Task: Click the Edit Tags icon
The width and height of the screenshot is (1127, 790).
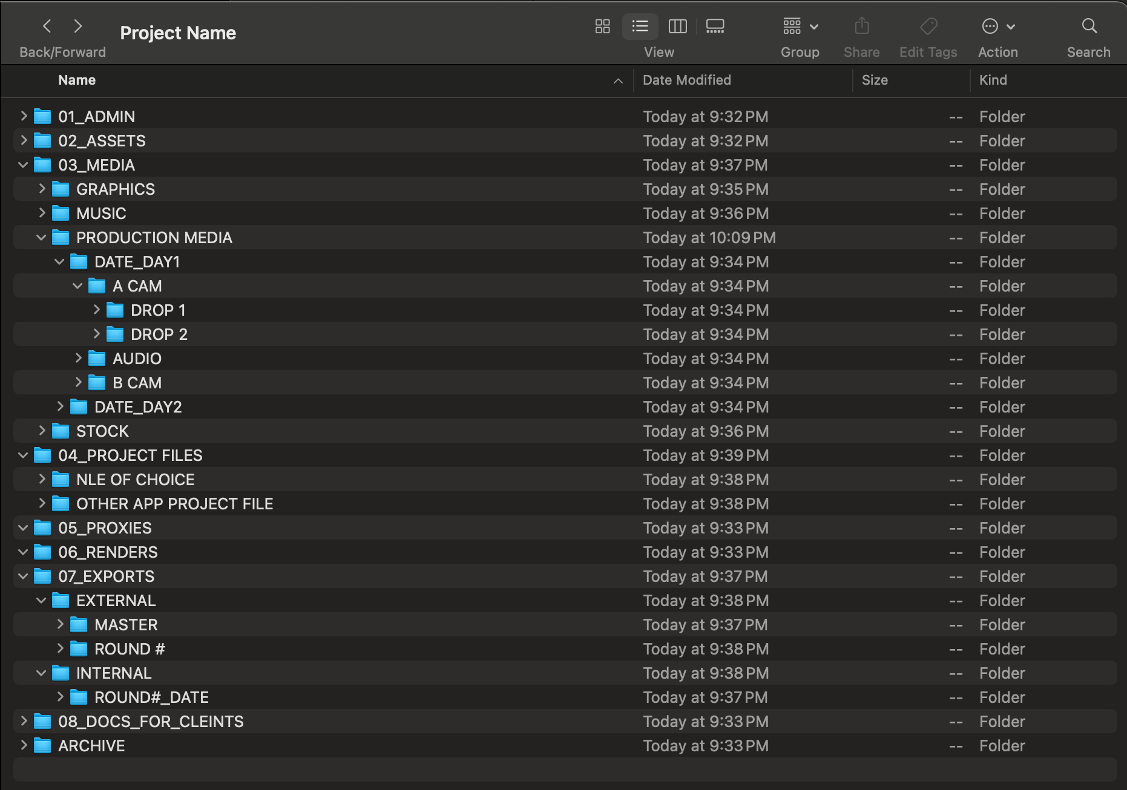Action: point(928,26)
